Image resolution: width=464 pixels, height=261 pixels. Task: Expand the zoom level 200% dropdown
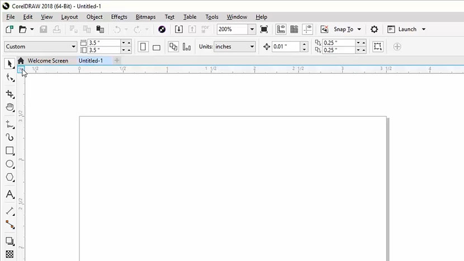tap(252, 29)
